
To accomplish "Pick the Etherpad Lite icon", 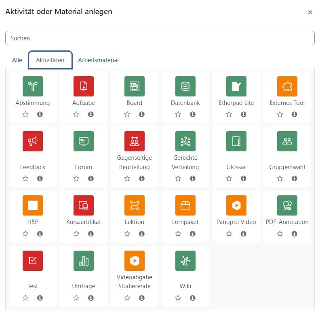I will tap(236, 86).
